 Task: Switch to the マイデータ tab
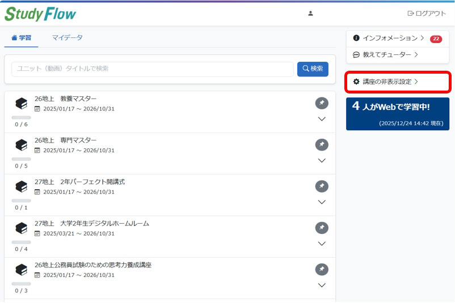[67, 38]
